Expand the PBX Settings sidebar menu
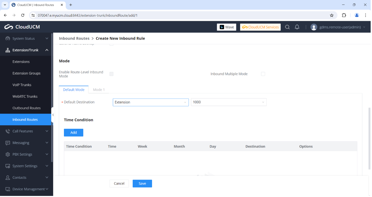The image size is (372, 197). tap(27, 154)
